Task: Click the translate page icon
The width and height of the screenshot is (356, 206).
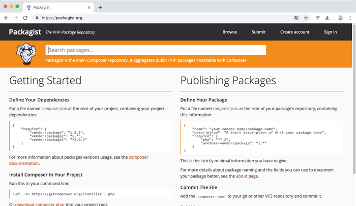Action: click(296, 18)
